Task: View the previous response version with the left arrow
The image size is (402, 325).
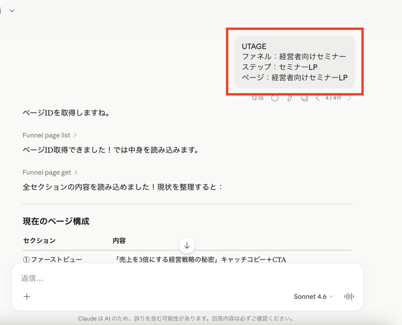Action: click(318, 98)
